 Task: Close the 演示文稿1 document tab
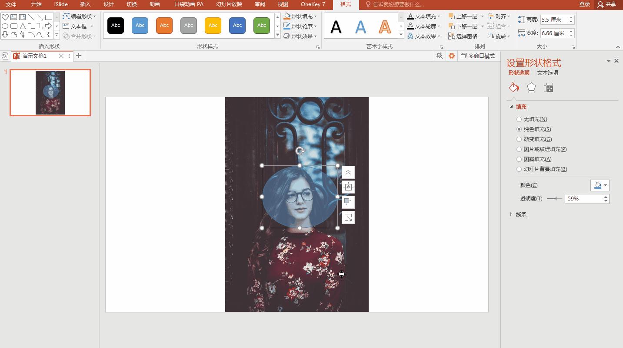61,56
